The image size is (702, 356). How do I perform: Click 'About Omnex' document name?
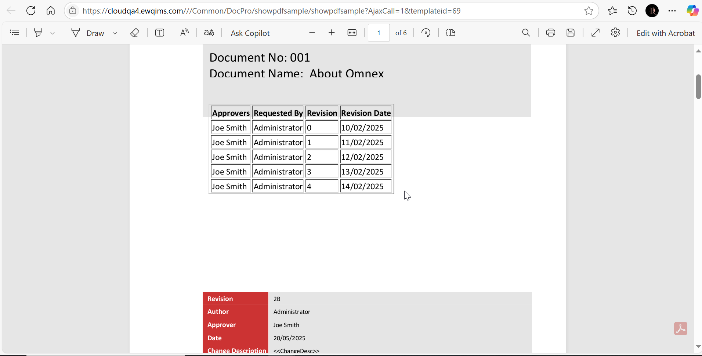pyautogui.click(x=347, y=74)
